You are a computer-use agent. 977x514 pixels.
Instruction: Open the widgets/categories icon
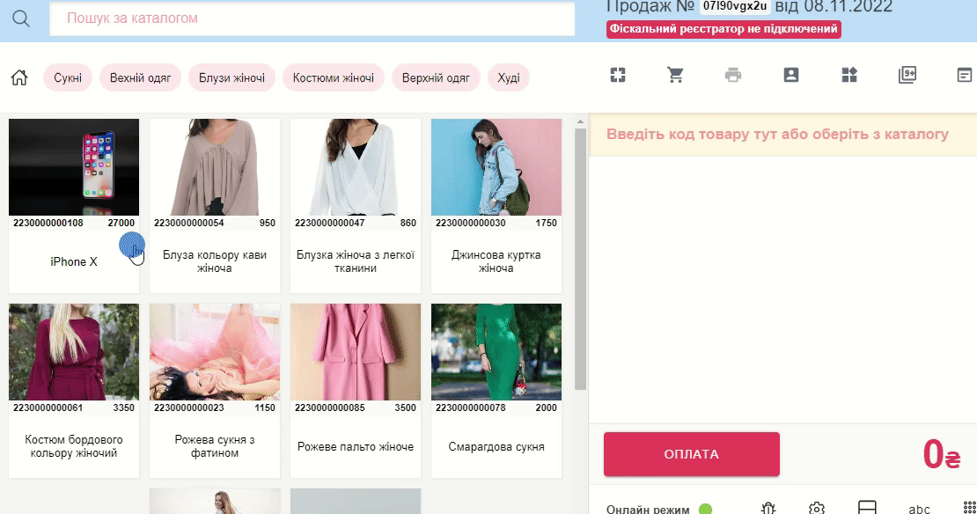point(849,76)
